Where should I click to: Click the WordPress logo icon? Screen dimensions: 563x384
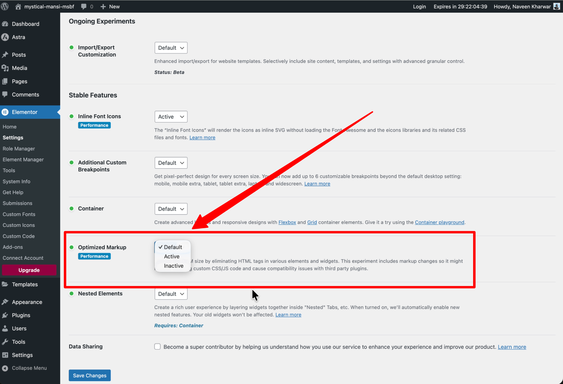5,6
